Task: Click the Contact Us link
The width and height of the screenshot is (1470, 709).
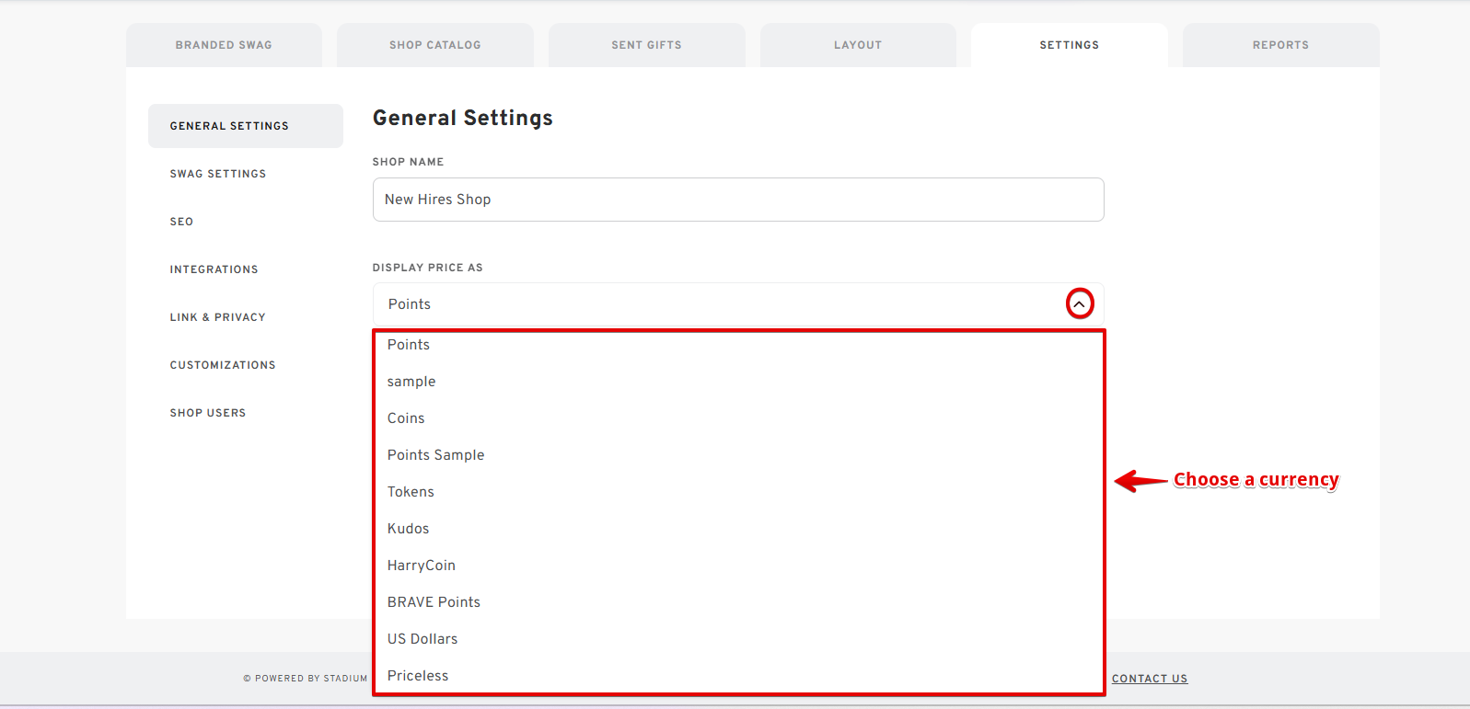Action: coord(1149,679)
